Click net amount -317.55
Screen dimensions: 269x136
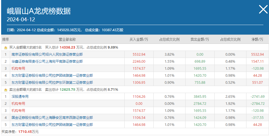pyautogui.click(x=257, y=118)
